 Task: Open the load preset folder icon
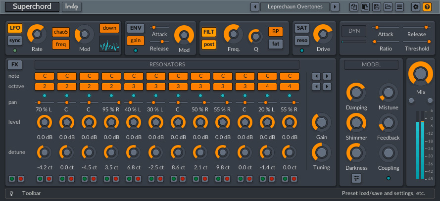click(x=388, y=7)
